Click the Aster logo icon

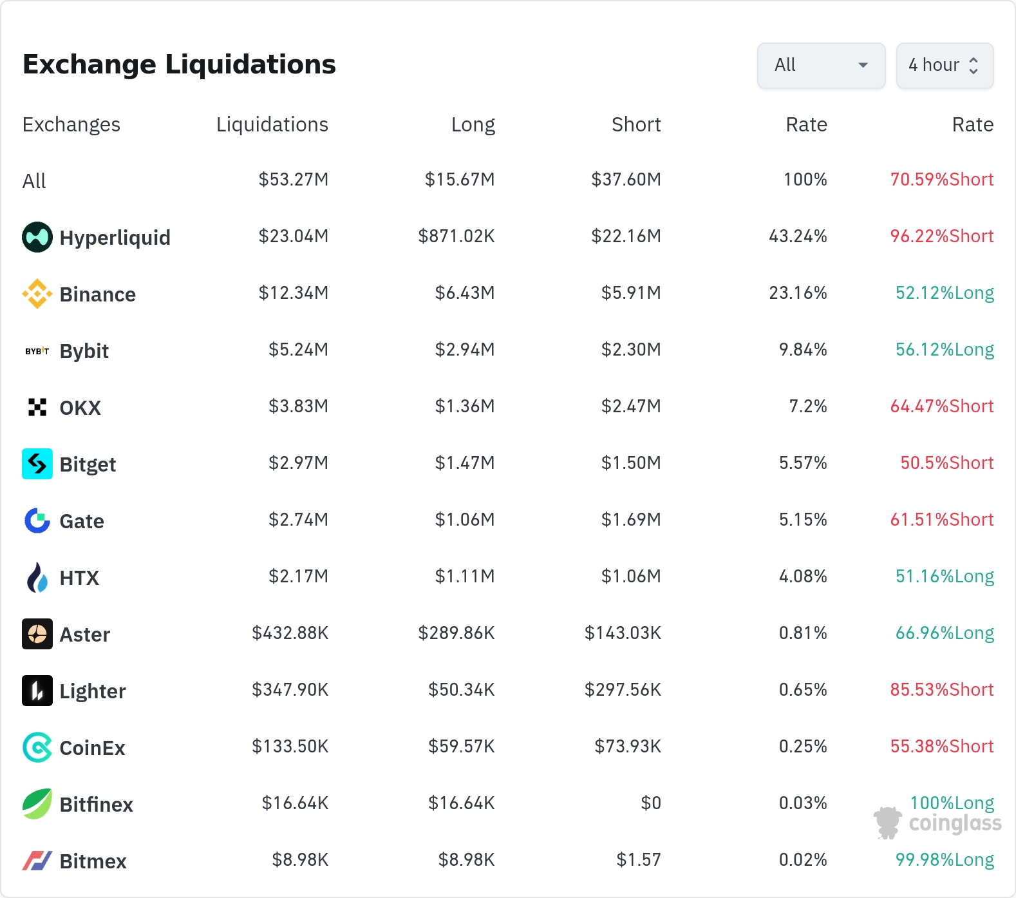coord(37,634)
